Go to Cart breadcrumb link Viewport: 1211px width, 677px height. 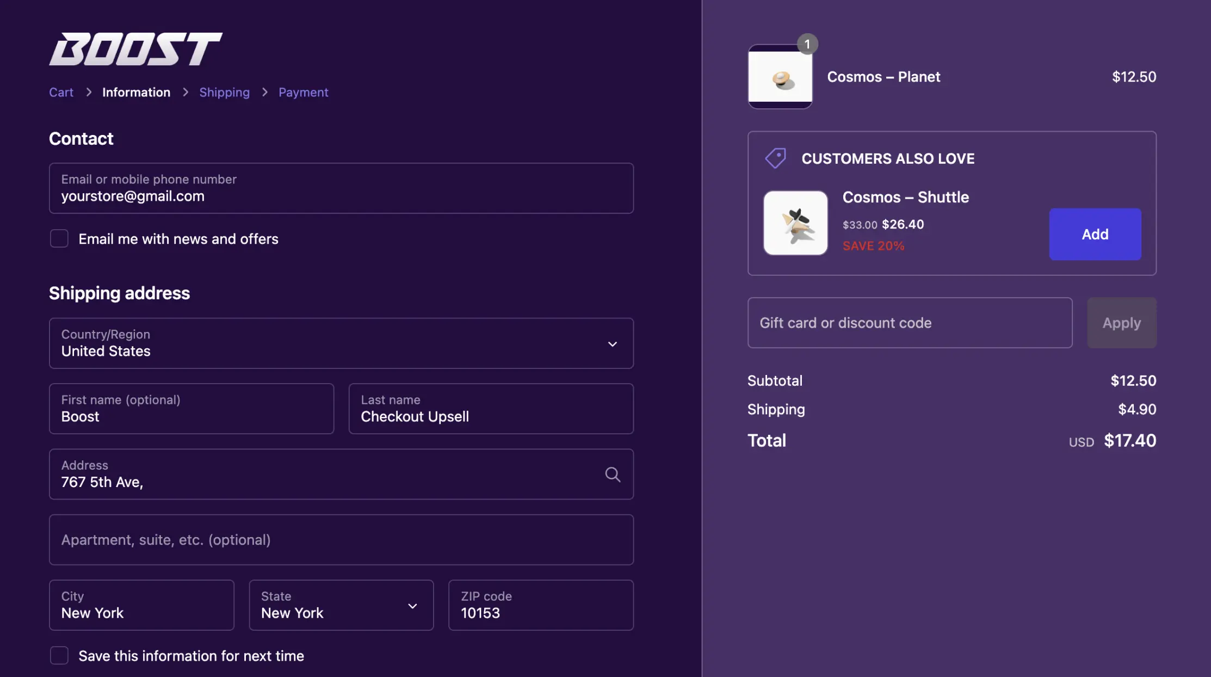pyautogui.click(x=61, y=93)
